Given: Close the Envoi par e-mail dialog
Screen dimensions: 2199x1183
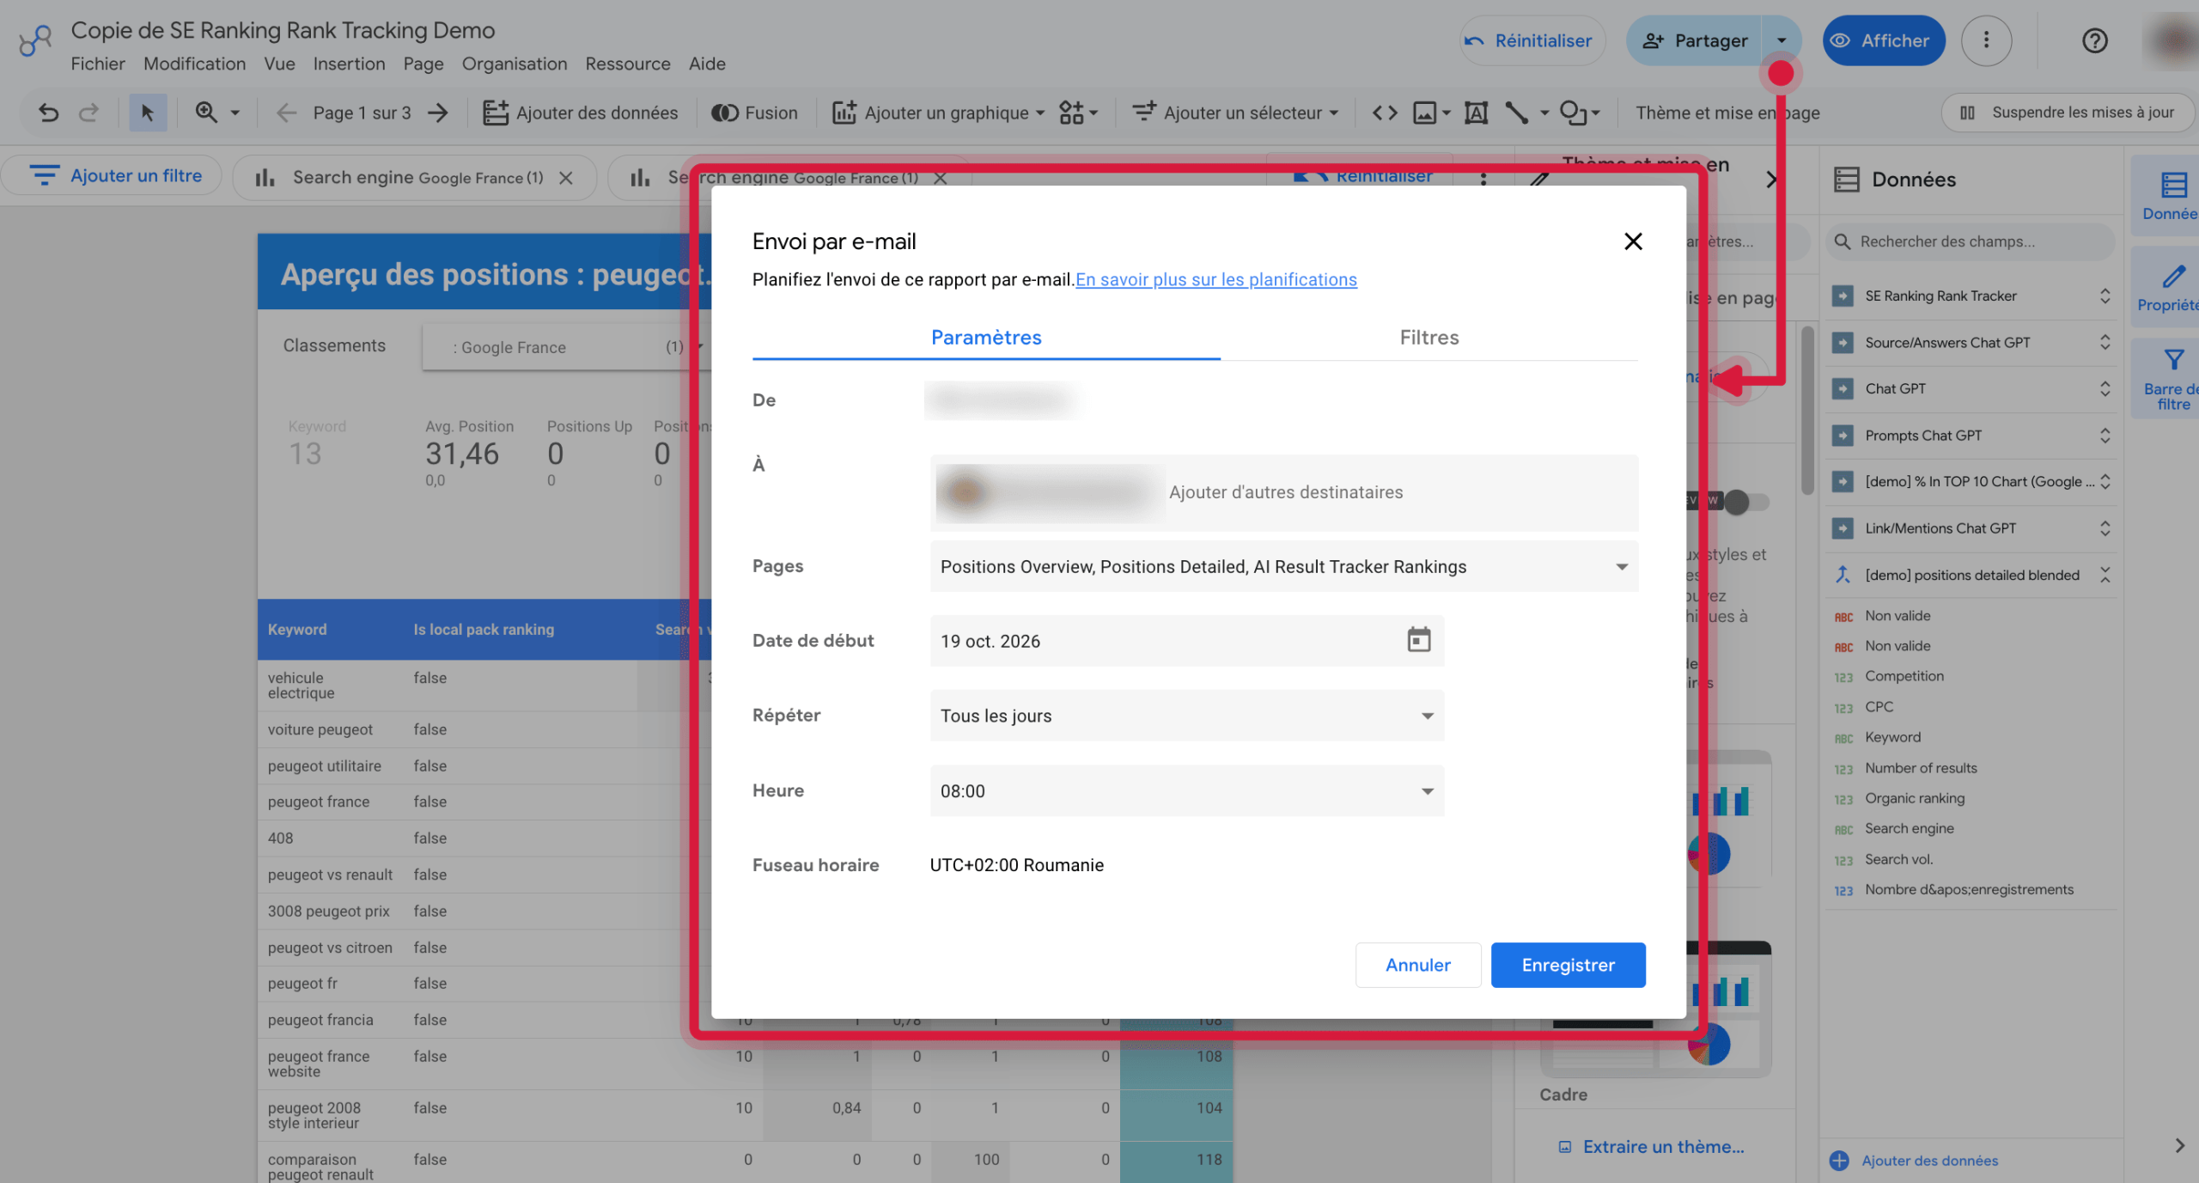Looking at the screenshot, I should coord(1633,241).
